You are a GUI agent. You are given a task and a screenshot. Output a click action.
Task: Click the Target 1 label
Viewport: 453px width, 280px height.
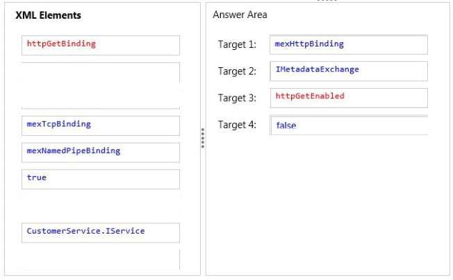point(237,44)
